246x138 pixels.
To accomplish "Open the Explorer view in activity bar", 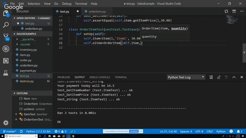I will pos(6,13).
